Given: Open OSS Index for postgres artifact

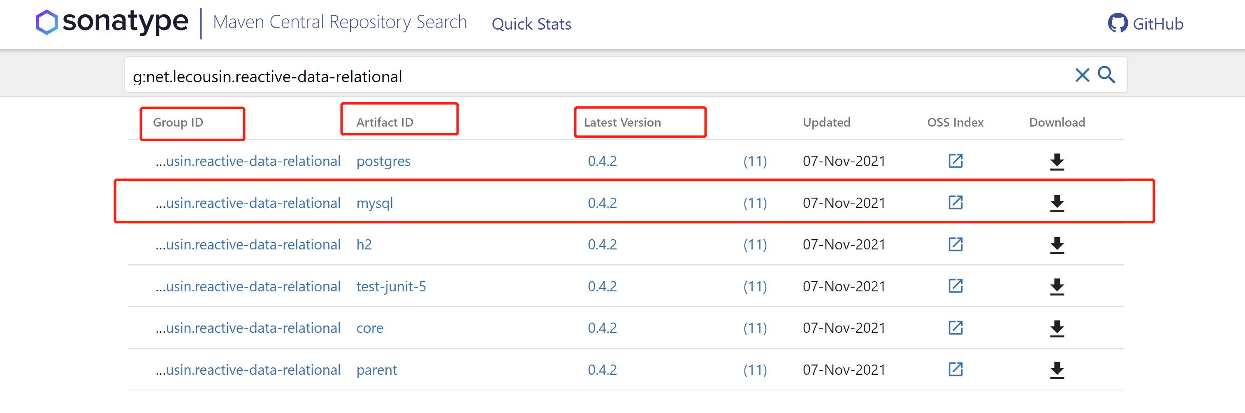Looking at the screenshot, I should click(955, 161).
